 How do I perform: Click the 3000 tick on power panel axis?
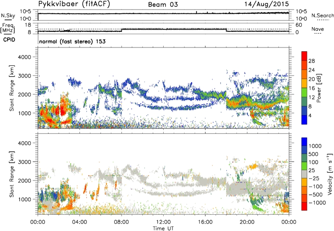pyautogui.click(x=25, y=76)
